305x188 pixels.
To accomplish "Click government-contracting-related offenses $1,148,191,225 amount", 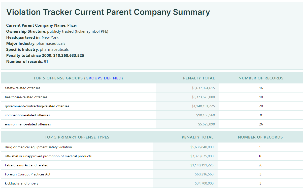I will pos(203,106).
